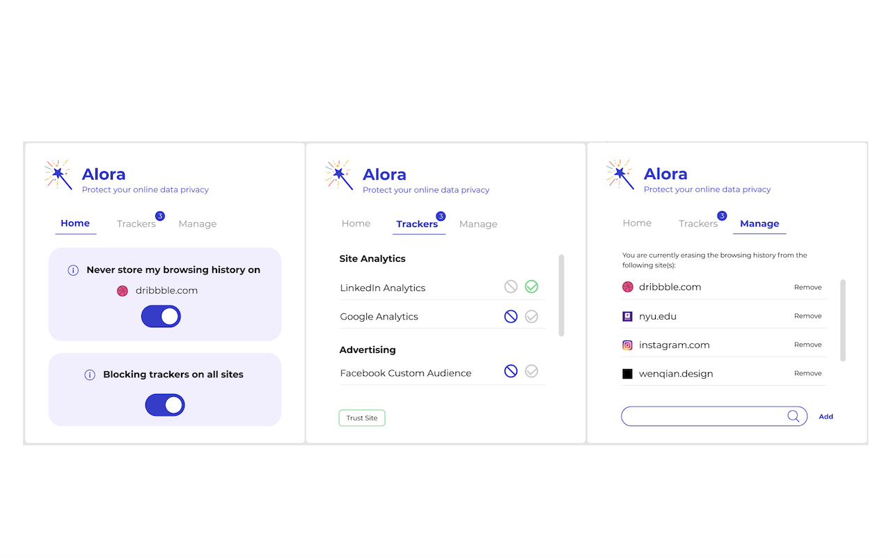891x557 pixels.
Task: Allow Google Analytics checkmark icon
Action: tap(532, 316)
